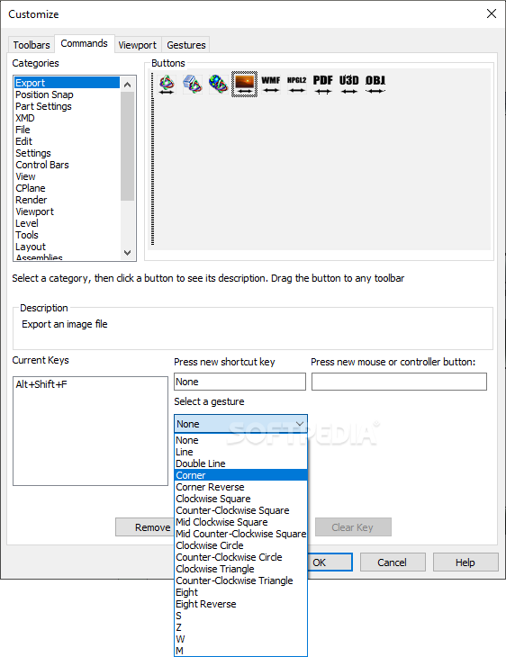Select Control Bars category

67,165
